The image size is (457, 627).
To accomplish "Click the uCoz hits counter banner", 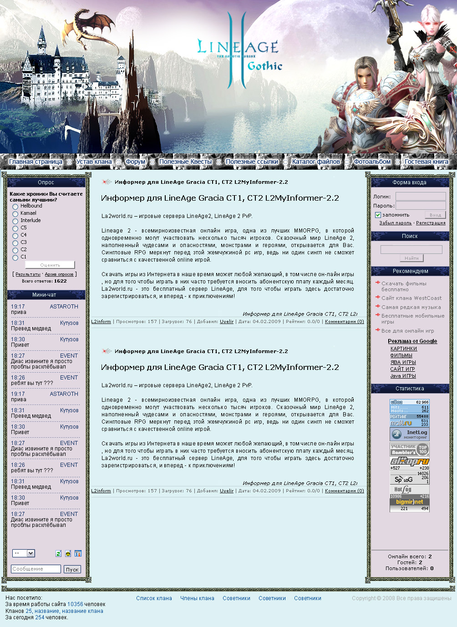I will pyautogui.click(x=410, y=406).
